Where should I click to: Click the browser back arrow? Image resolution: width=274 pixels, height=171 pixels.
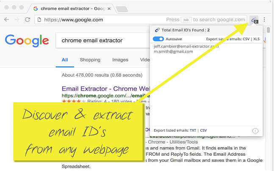[x=7, y=19]
